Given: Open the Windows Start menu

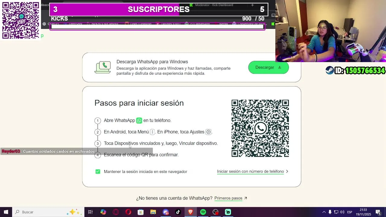Looking at the screenshot, I should [x=6, y=212].
